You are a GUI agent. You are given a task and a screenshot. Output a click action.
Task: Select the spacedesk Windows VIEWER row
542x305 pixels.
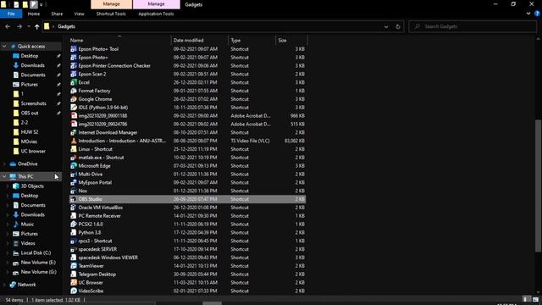tap(187, 258)
